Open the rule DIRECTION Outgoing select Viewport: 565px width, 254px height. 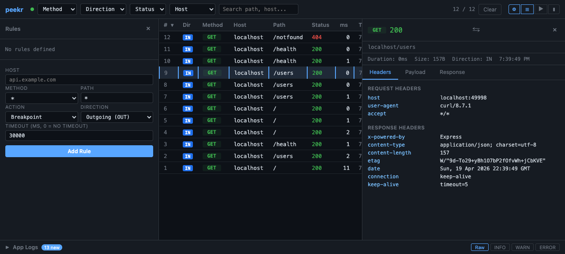click(117, 117)
